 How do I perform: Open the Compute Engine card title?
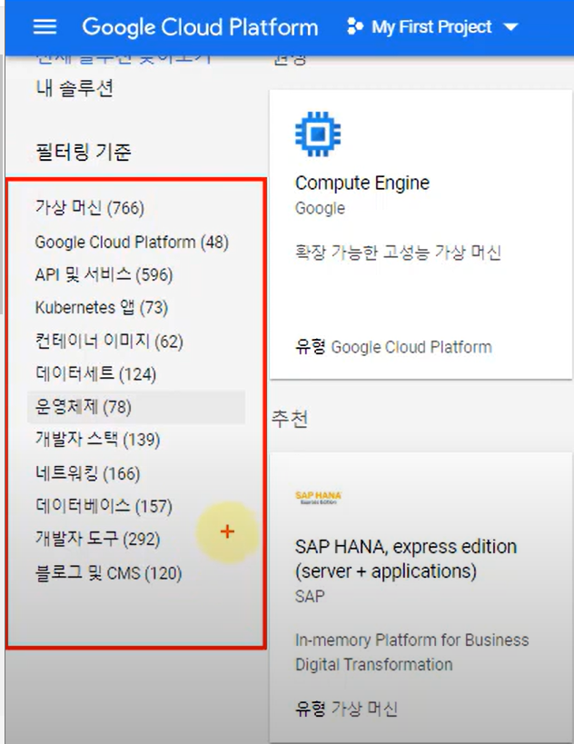[x=362, y=183]
